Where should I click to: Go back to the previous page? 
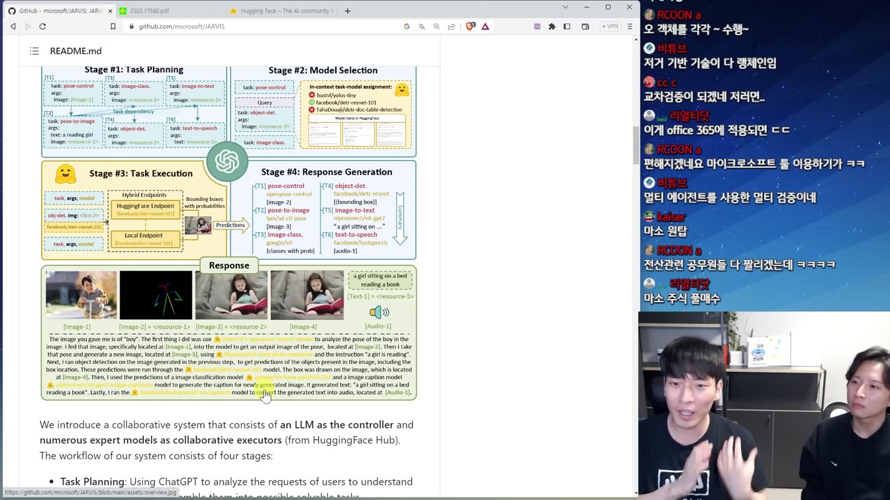click(x=13, y=26)
